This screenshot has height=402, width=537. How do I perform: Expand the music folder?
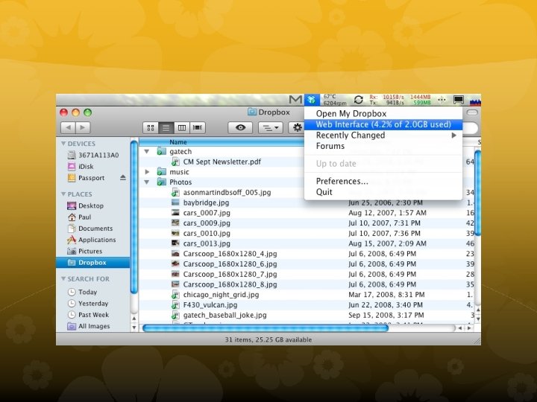click(x=147, y=172)
